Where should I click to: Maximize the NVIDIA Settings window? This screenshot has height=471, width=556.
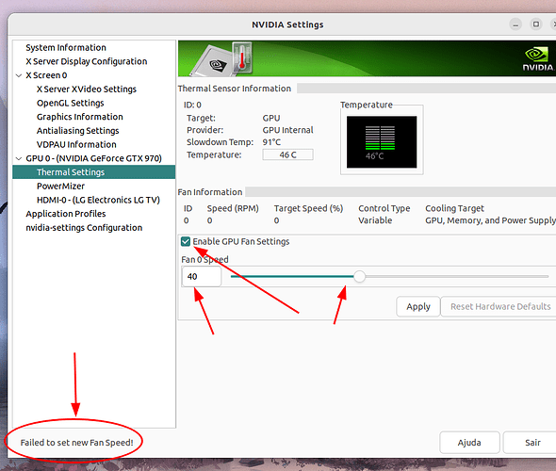pyautogui.click(x=536, y=24)
